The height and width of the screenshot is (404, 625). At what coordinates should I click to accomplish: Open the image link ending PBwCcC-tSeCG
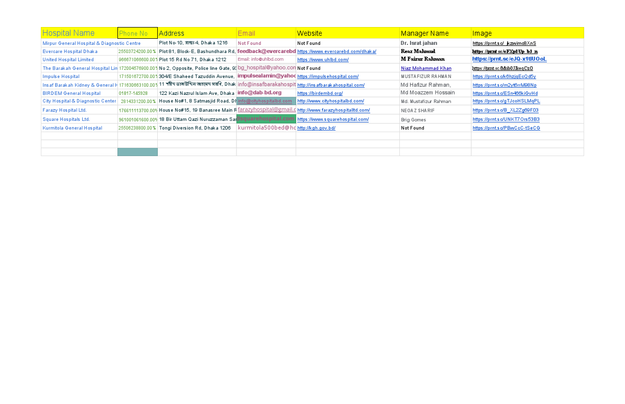506,128
